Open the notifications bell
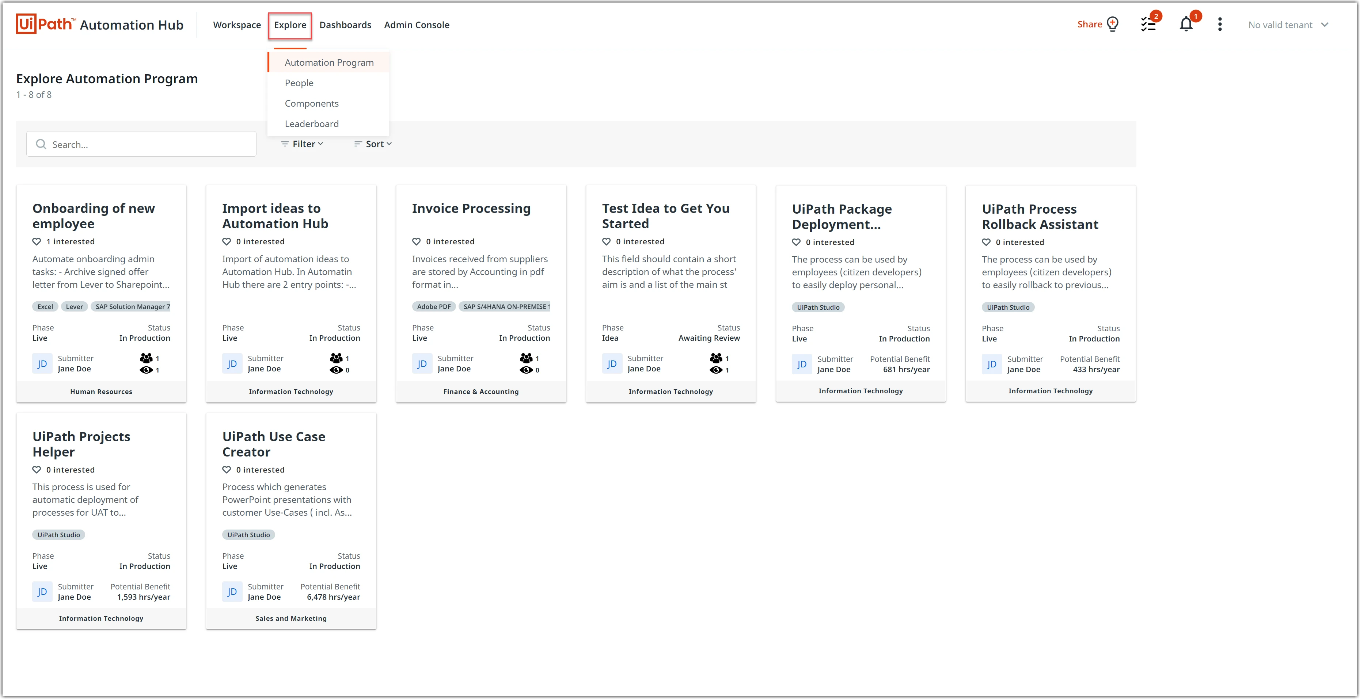Image resolution: width=1360 pixels, height=699 pixels. click(1186, 24)
